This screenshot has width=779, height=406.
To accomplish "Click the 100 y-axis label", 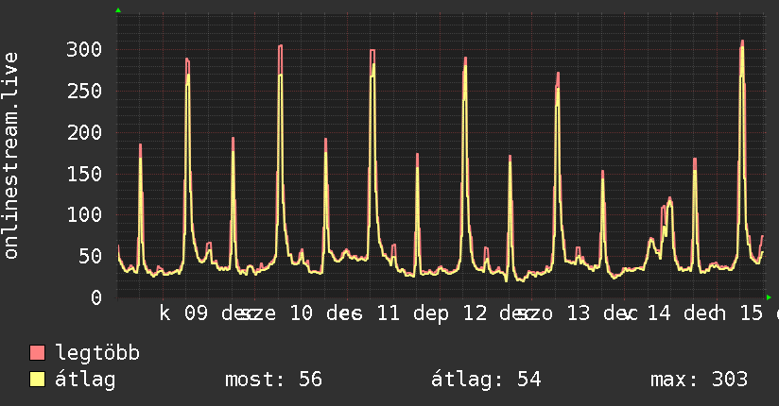I will pos(84,215).
